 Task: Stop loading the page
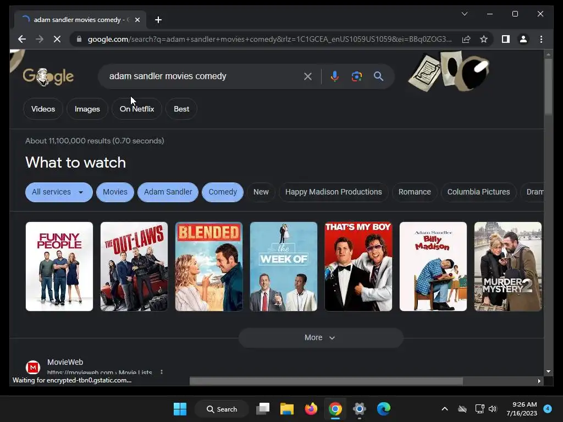(57, 39)
